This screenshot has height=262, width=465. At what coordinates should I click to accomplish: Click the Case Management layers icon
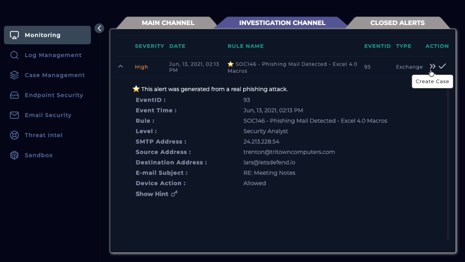point(14,75)
